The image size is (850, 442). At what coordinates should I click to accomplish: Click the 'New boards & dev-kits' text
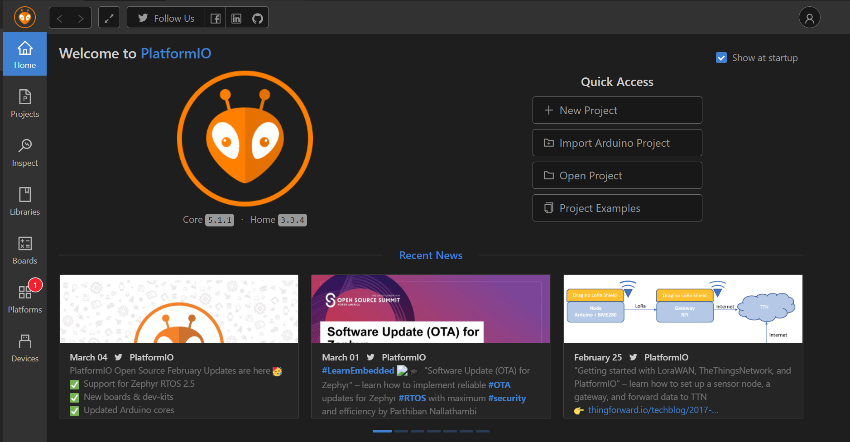click(129, 397)
